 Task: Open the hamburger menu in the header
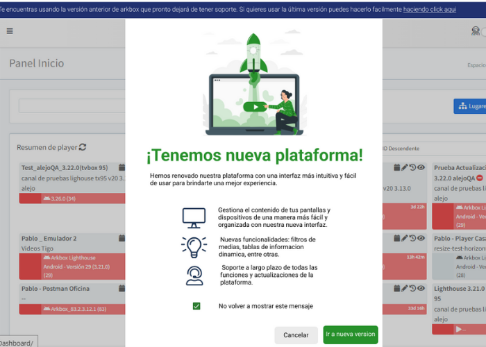click(x=10, y=31)
